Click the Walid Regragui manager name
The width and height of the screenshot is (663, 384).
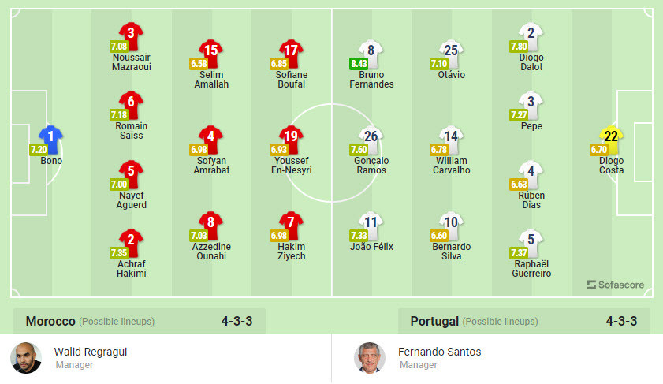click(x=90, y=352)
